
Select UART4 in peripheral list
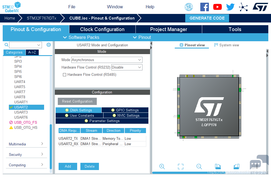[x=20, y=82]
